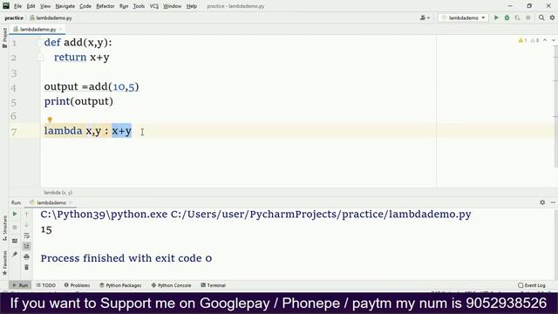
Task: Collapse the fold marker on line 2
Action: pyautogui.click(x=40, y=58)
